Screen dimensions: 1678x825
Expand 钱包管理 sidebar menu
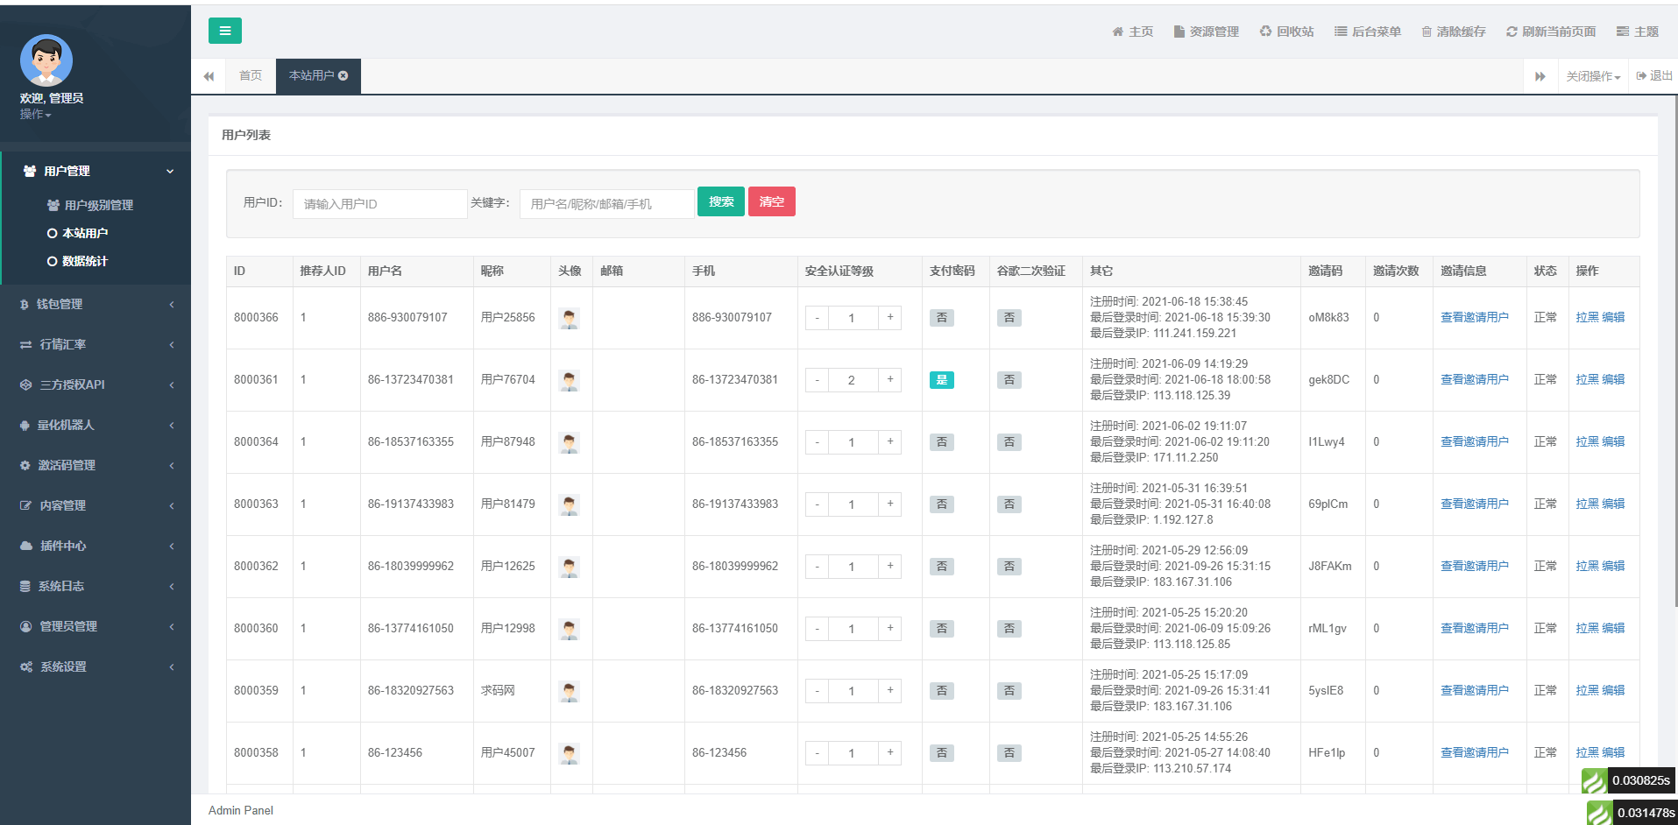[x=96, y=304]
